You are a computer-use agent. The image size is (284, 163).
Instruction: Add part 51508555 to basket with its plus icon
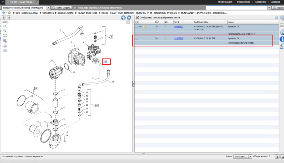click(136, 39)
